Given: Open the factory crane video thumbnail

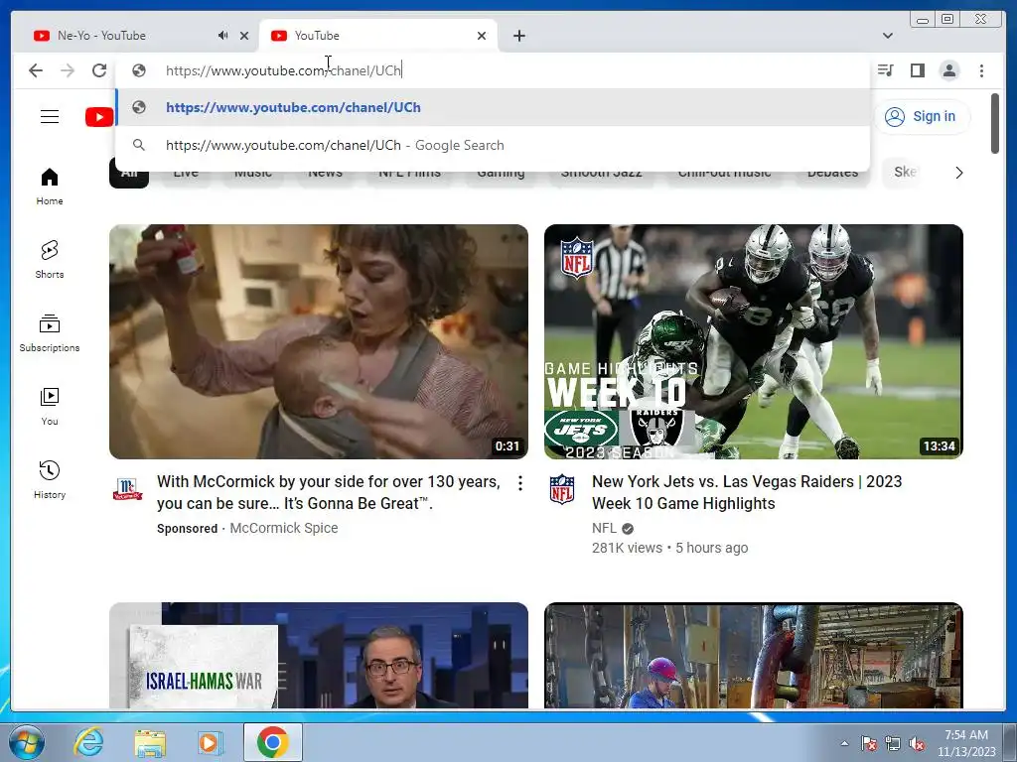Looking at the screenshot, I should click(x=753, y=655).
